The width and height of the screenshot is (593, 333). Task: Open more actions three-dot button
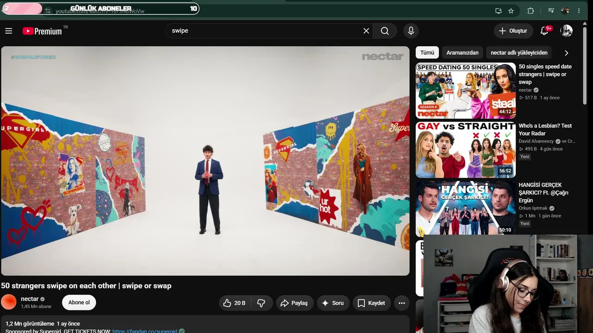pyautogui.click(x=402, y=303)
